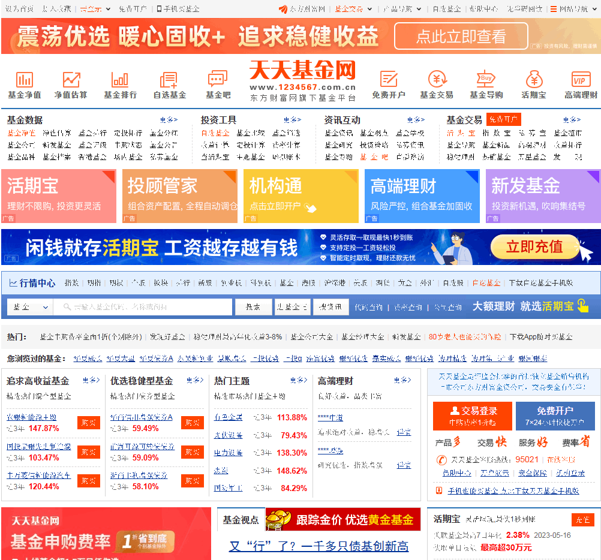Open the 下载App随时买基金 hot link
The width and height of the screenshot is (601, 560).
click(x=541, y=337)
